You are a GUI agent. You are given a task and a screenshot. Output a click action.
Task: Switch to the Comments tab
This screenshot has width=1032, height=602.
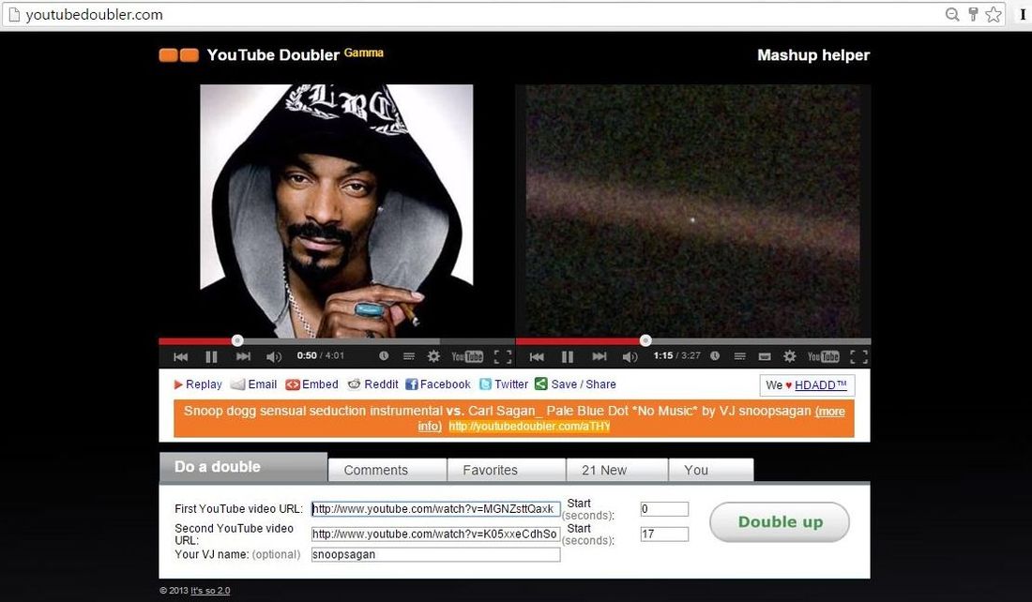(387, 470)
